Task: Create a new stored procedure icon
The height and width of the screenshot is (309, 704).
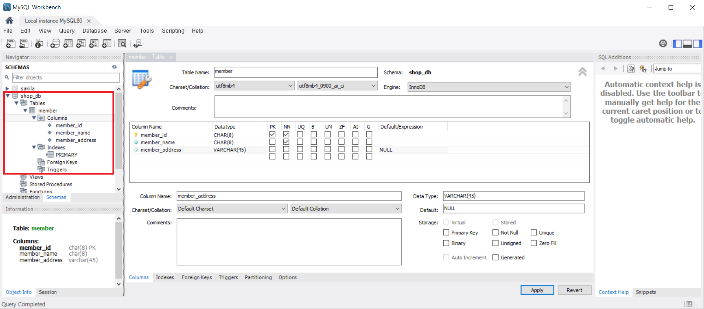Action: [x=94, y=43]
